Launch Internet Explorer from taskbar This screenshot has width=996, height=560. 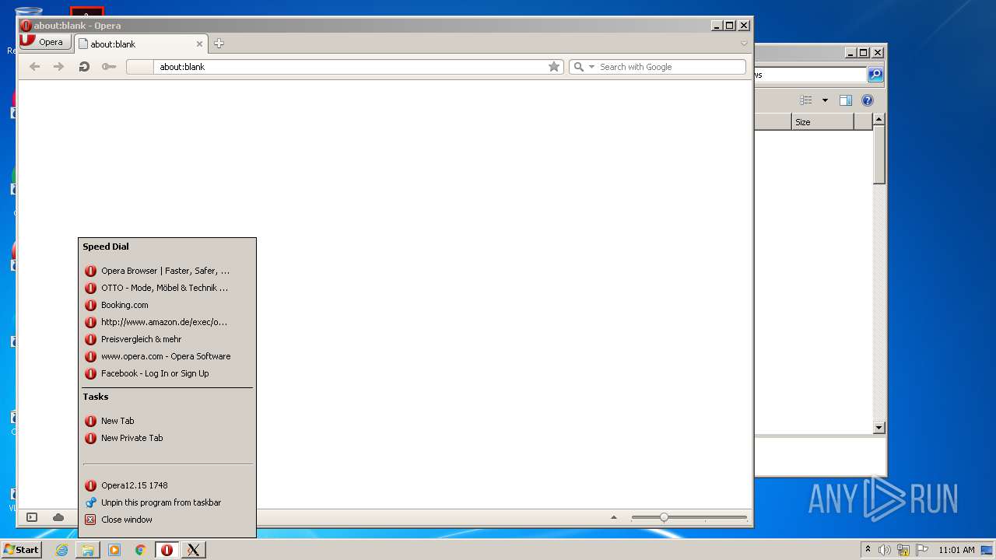[x=61, y=550]
